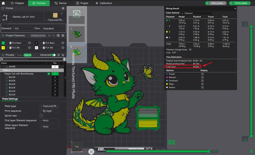Collapse the Plate 2 tree row
The height and width of the screenshot is (155, 255).
coord(2,70)
